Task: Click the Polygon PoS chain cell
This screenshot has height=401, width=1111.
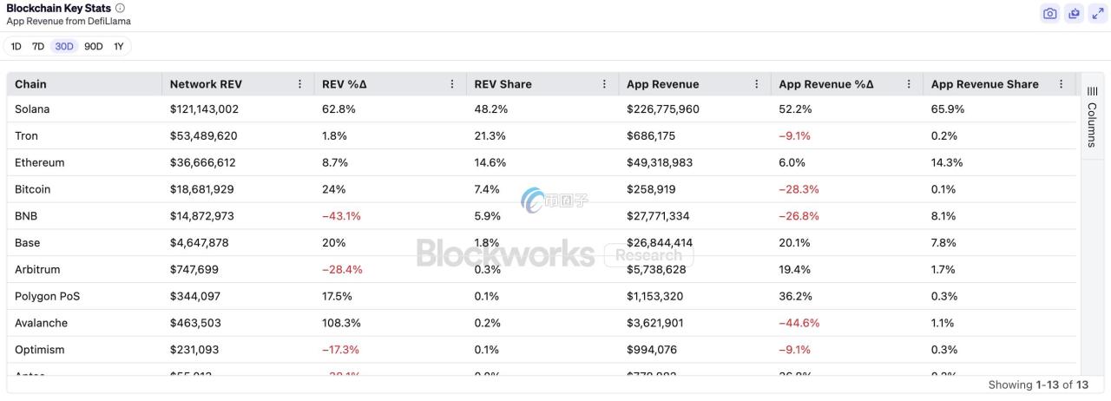Action: tap(47, 297)
